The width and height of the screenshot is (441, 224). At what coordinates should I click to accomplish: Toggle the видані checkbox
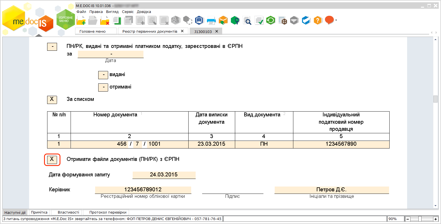pyautogui.click(x=103, y=75)
